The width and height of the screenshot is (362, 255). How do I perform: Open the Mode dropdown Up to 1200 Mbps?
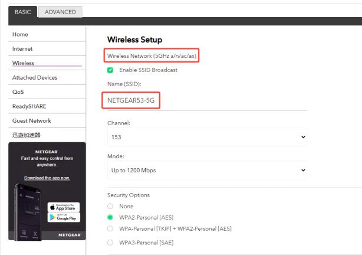point(207,171)
